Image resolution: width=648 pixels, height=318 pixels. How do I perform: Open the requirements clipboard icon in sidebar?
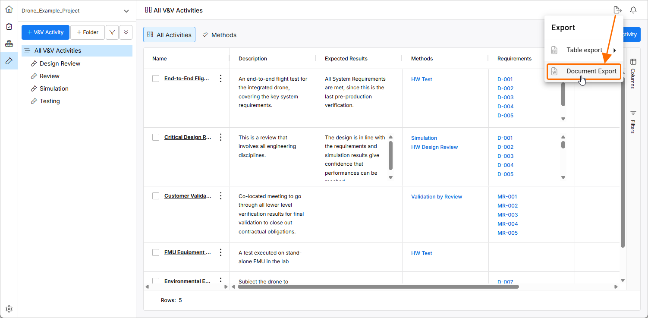(x=9, y=26)
